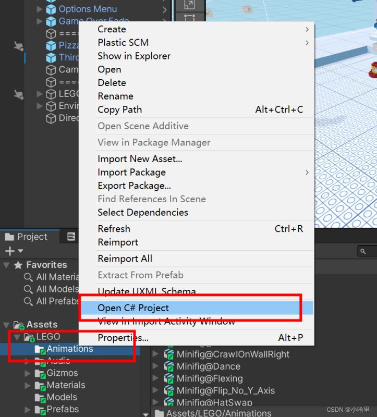The width and height of the screenshot is (377, 417).
Task: Select Show in Explorer menu entry
Action: coord(134,56)
